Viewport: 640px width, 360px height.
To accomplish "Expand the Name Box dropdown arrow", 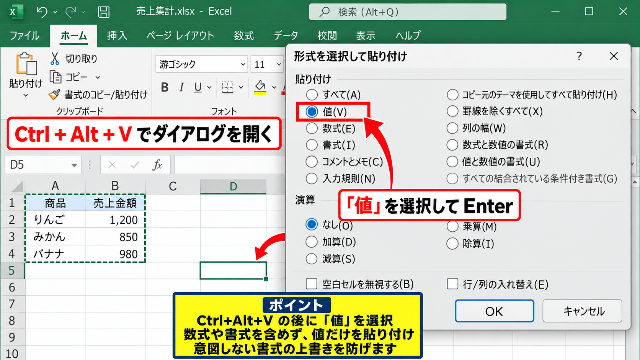I will click(74, 165).
